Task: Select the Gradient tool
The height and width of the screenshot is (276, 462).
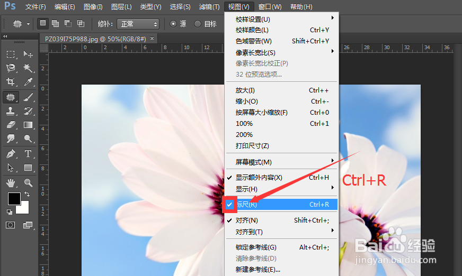Action: [28, 125]
